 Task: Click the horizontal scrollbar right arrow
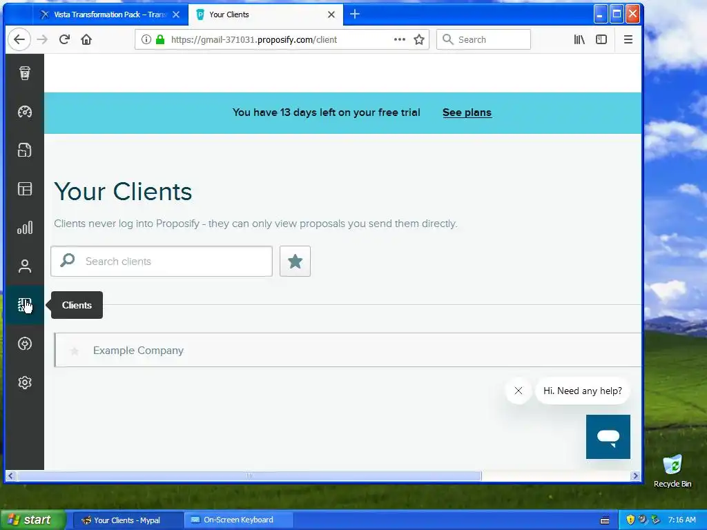coord(636,476)
